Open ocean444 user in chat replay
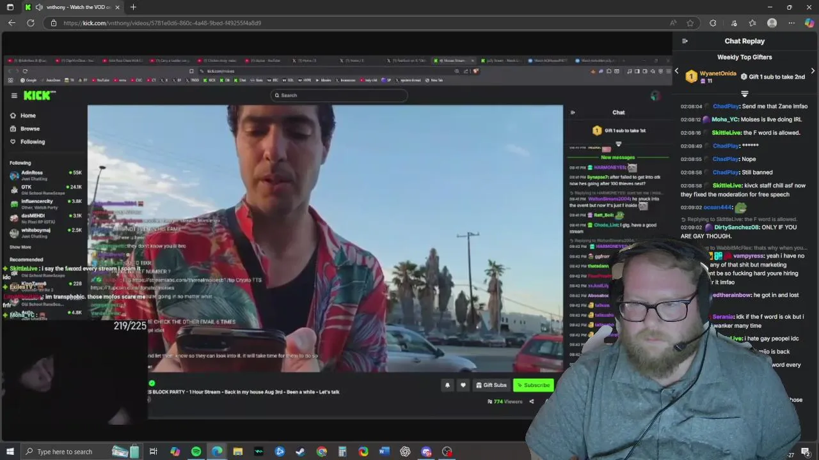The width and height of the screenshot is (819, 460). click(x=717, y=207)
